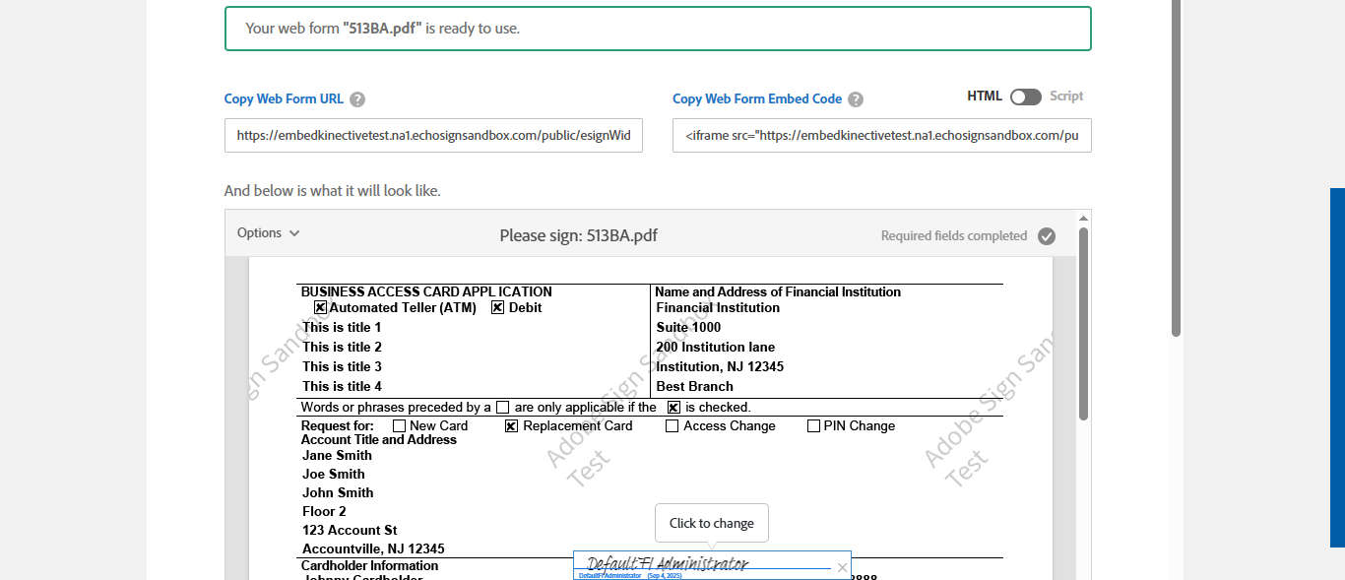Click 'John Smith' account title
This screenshot has width=1345, height=580.
click(x=338, y=492)
